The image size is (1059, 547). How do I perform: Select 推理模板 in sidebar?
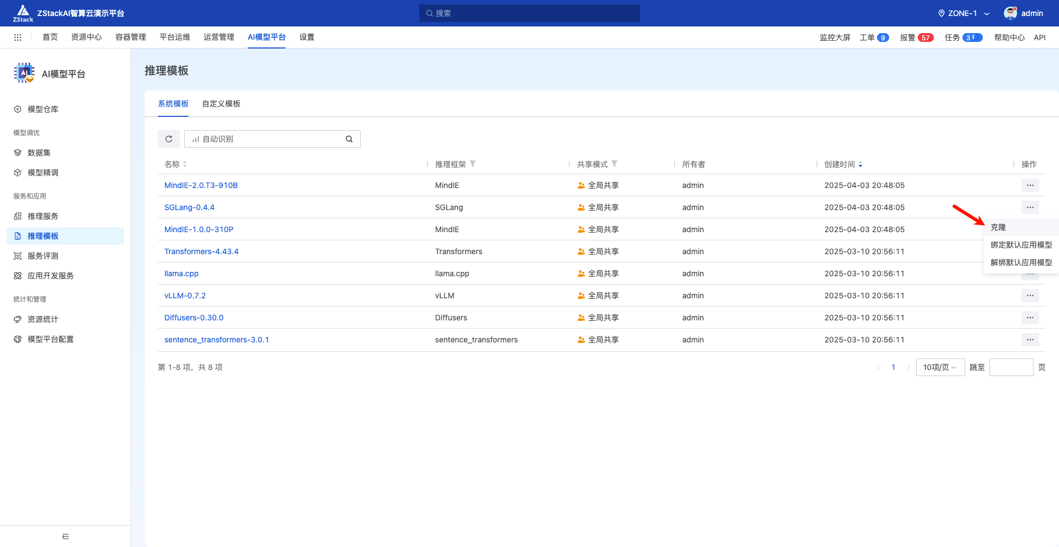tap(65, 236)
